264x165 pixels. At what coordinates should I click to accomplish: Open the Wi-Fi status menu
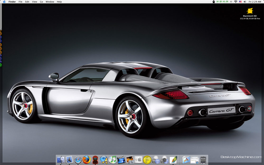[235, 2]
